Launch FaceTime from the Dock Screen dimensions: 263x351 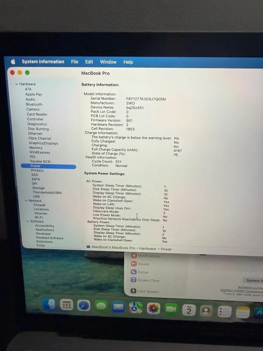pyautogui.click(x=171, y=309)
